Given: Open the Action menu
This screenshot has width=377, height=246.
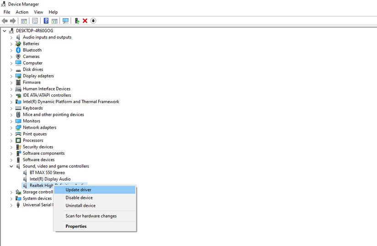Looking at the screenshot, I should point(22,12).
